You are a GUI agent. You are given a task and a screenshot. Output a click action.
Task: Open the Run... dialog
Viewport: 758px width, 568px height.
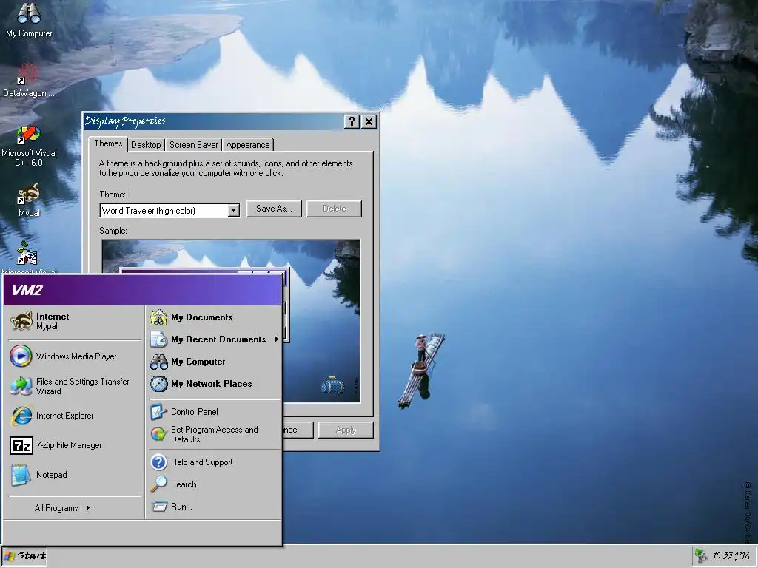[215, 506]
